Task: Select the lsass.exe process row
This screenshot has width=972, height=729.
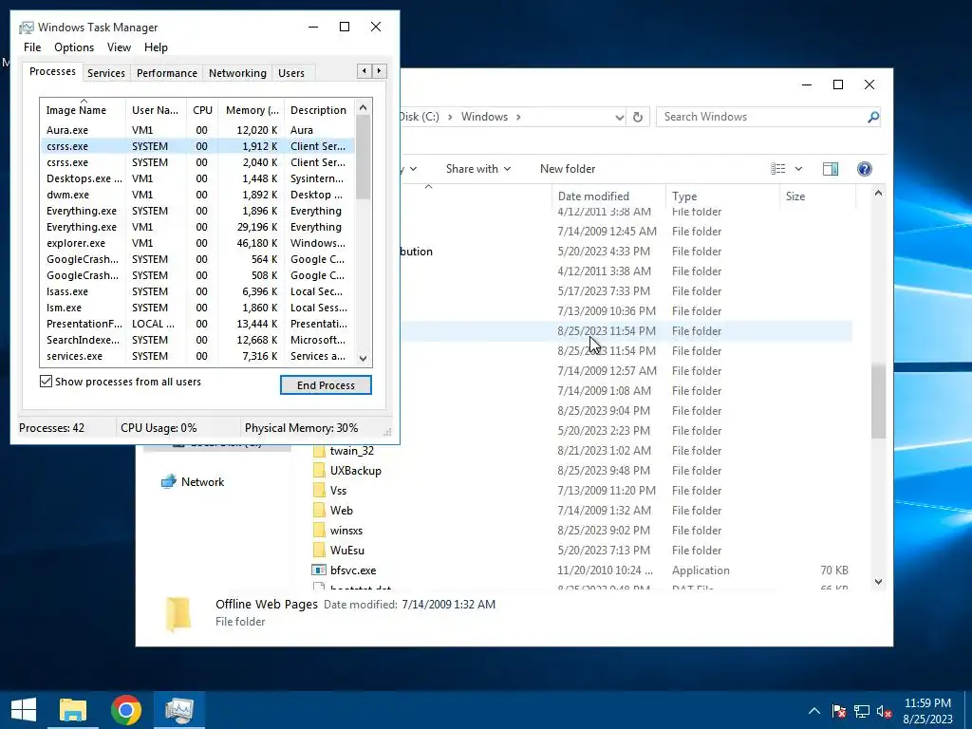Action: (197, 291)
